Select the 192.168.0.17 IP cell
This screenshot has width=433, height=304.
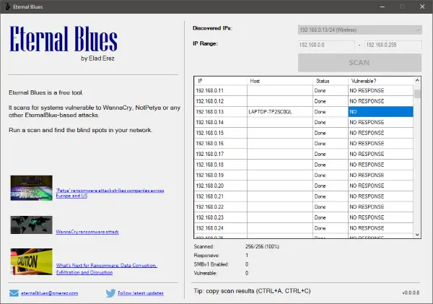click(221, 154)
